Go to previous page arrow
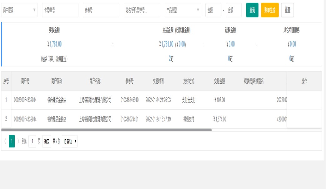This screenshot has height=189, width=326. pyautogui.click(x=5, y=141)
